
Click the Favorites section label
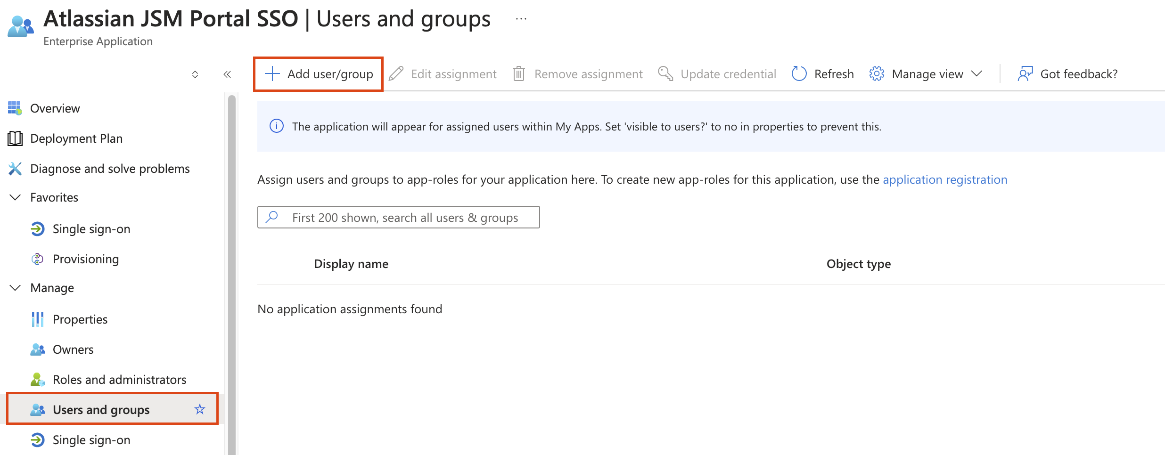pyautogui.click(x=54, y=197)
